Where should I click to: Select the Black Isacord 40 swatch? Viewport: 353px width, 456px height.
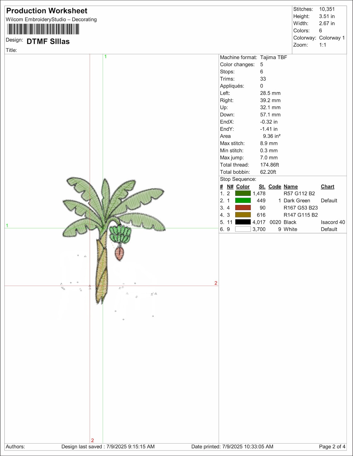pyautogui.click(x=242, y=222)
